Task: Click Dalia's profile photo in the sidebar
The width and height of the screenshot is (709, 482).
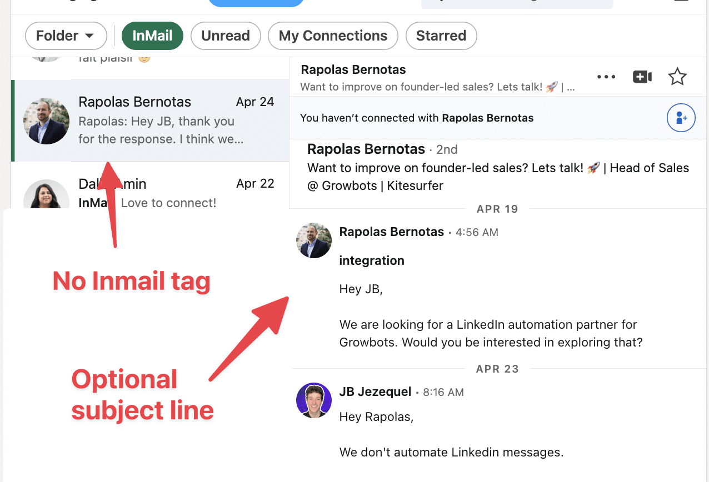Action: [46, 195]
